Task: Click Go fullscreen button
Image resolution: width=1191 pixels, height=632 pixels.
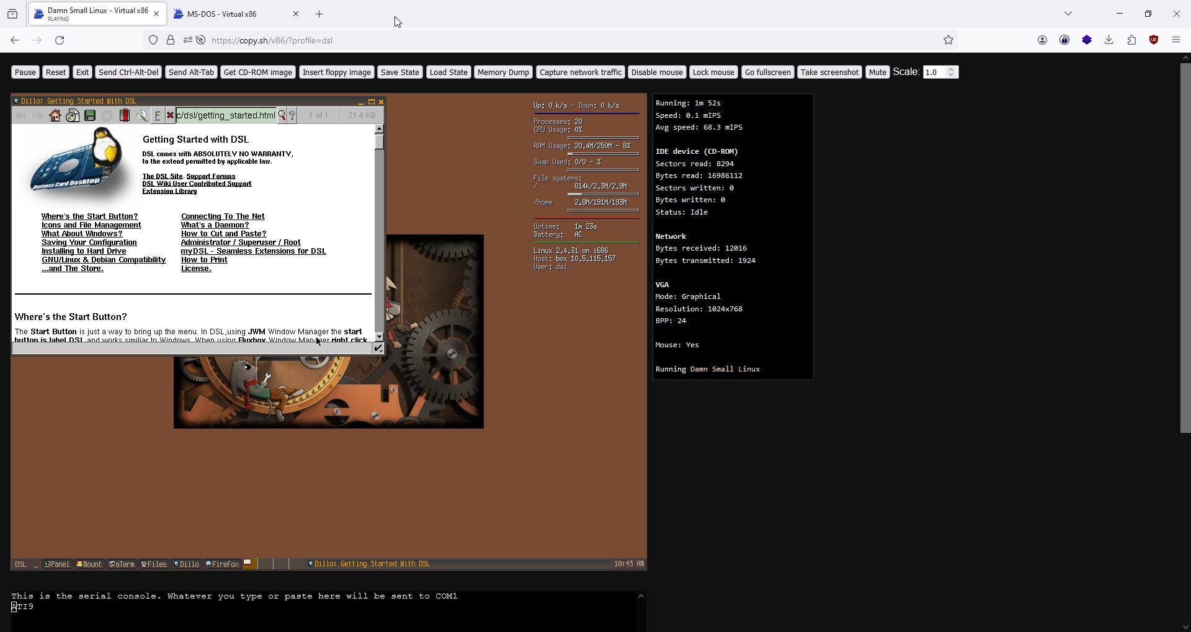Action: (x=767, y=72)
